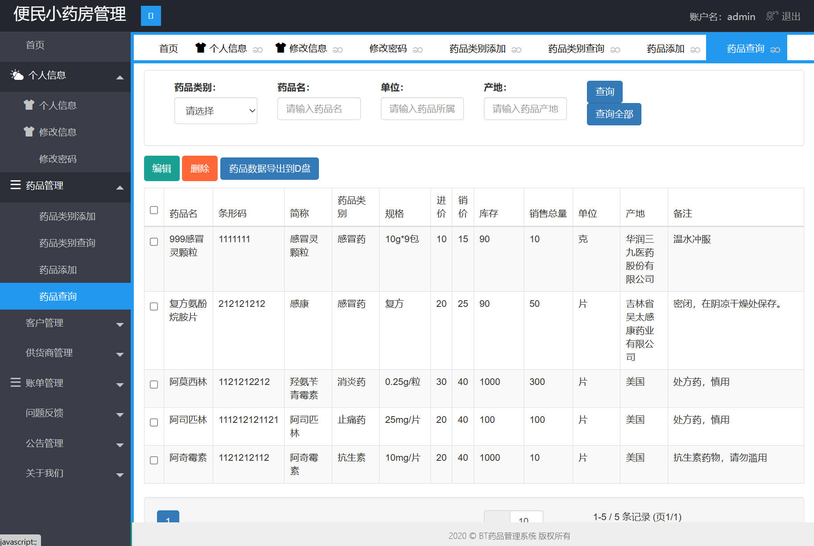The height and width of the screenshot is (546, 814).
Task: Click the hamburger icon beside 账单管理
Action: 15,383
